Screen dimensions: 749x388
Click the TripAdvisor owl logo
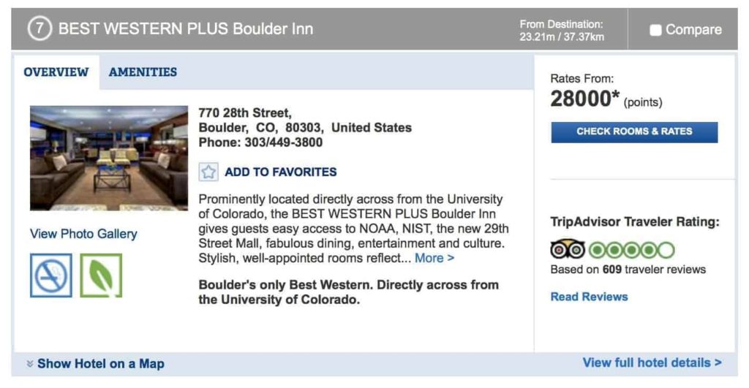coord(568,250)
